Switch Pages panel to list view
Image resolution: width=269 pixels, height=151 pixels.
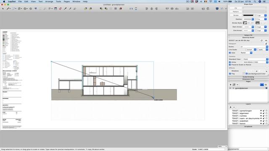262,85
